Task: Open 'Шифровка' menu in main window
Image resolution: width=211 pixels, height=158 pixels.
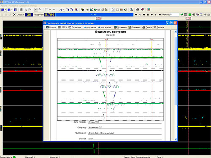Action: 24,6
